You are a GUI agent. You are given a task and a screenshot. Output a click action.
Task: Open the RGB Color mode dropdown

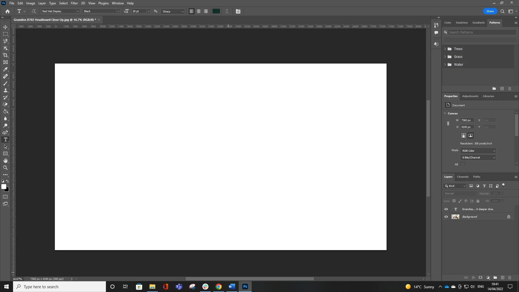click(478, 151)
